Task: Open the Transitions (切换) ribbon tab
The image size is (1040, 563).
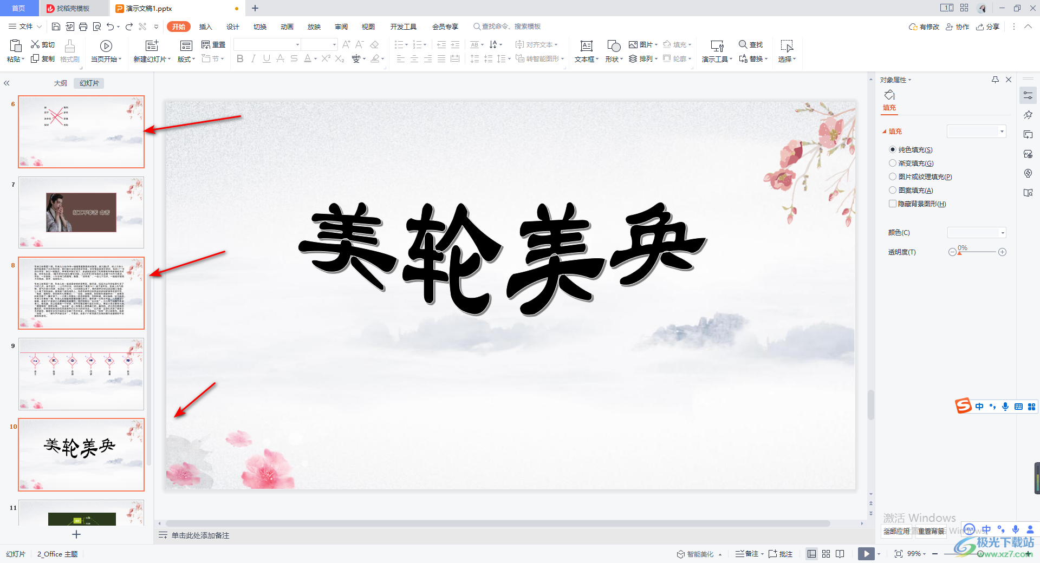Action: click(260, 27)
